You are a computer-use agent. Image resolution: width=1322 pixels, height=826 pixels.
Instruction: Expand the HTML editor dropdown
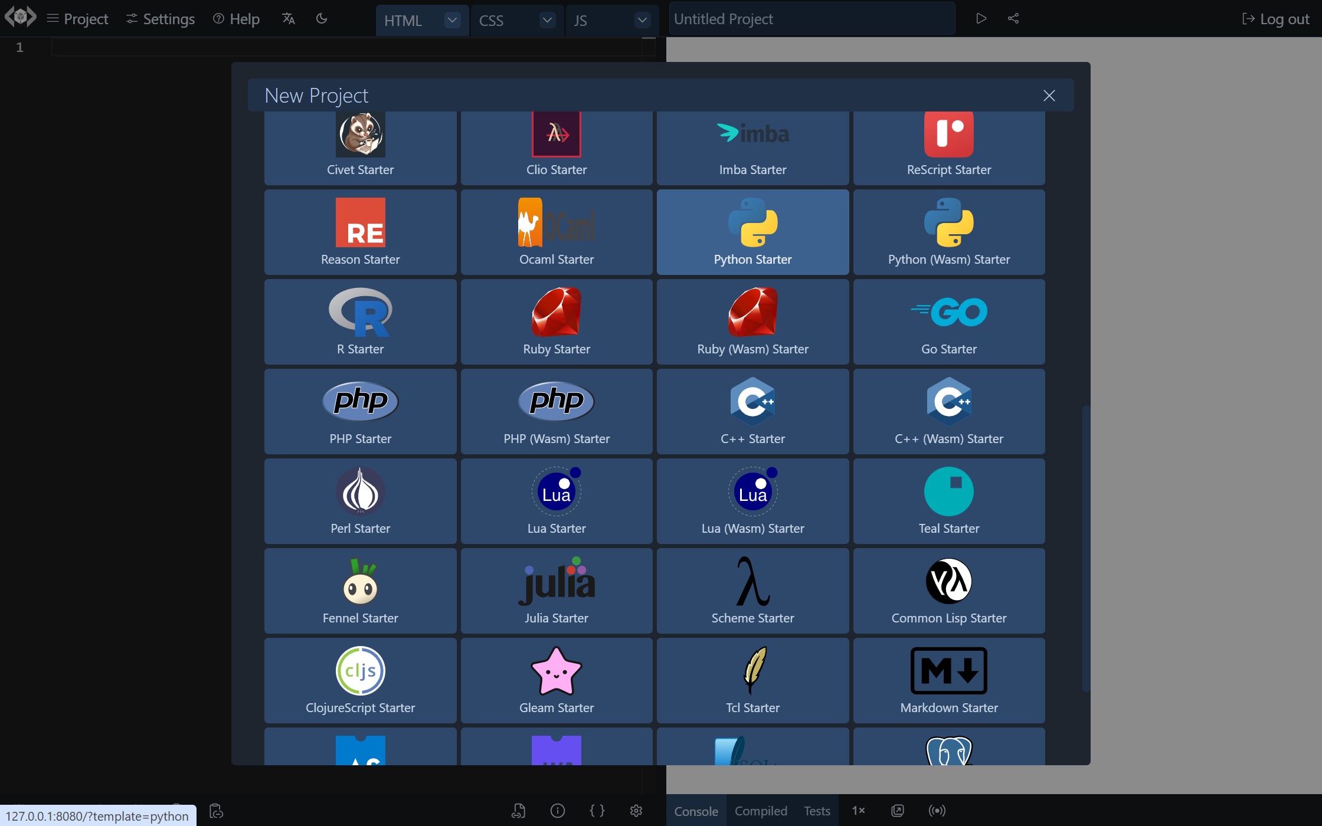[452, 20]
